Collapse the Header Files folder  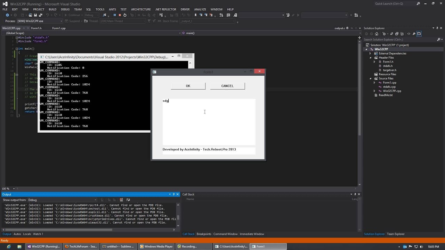click(x=371, y=58)
